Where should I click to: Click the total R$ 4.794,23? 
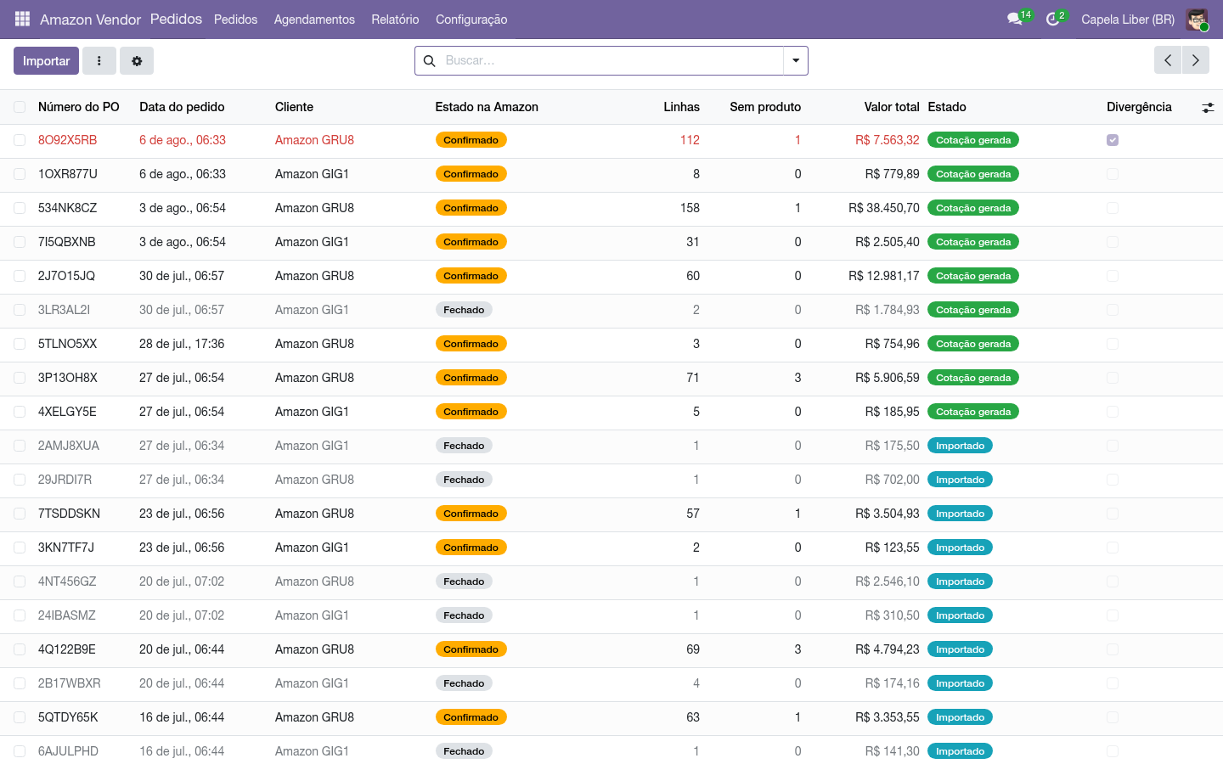888,649
